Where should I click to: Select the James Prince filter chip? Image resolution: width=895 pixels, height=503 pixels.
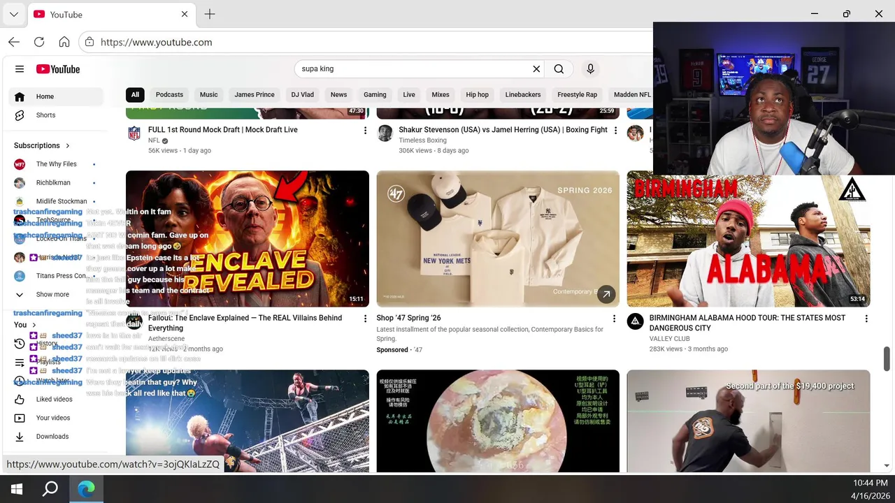coord(255,94)
